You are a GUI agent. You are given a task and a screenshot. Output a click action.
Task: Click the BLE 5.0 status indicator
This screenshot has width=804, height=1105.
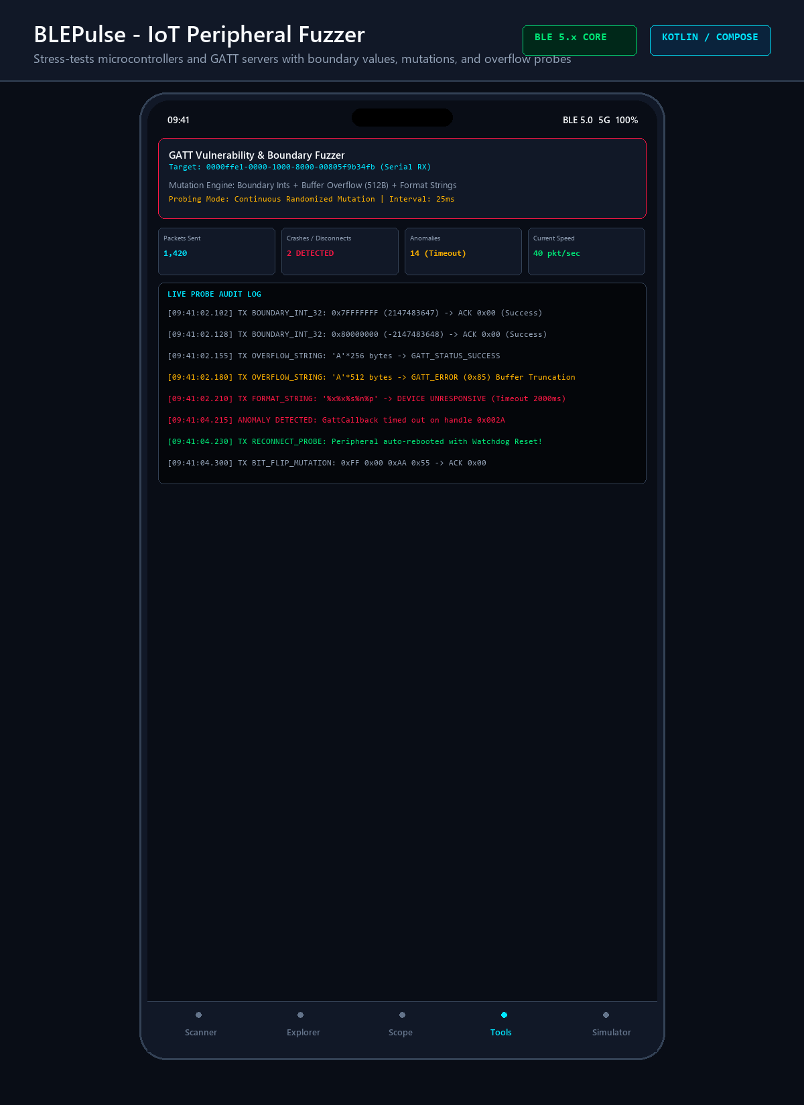(578, 120)
